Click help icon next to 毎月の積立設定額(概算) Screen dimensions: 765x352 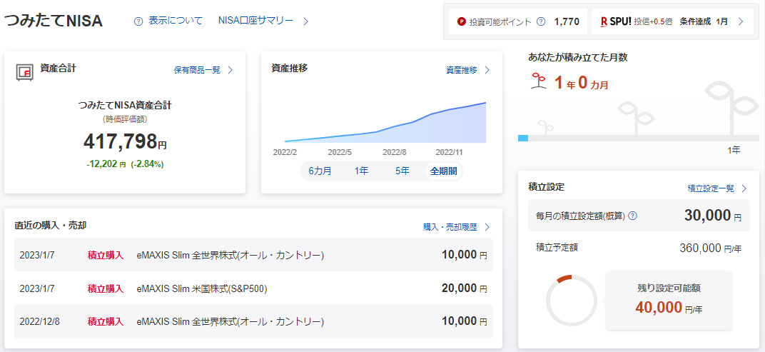[x=632, y=216]
